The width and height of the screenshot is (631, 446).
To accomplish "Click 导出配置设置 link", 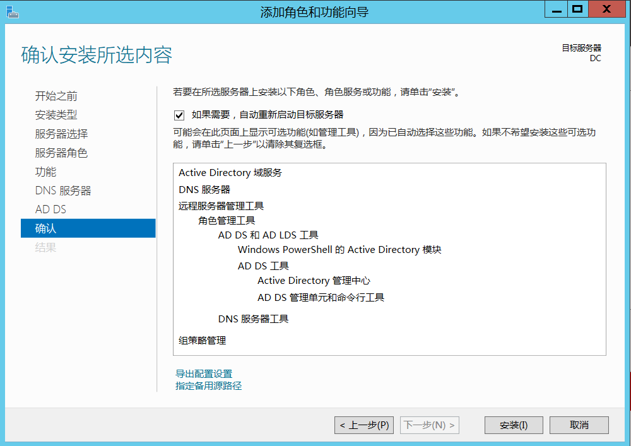I will click(x=204, y=374).
